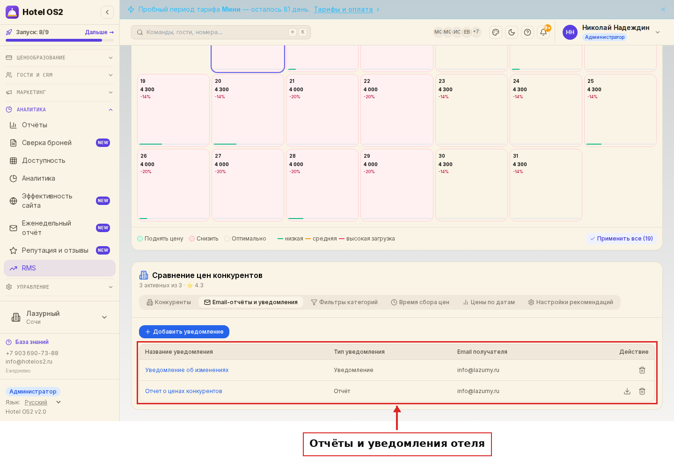Screen dimensions: 674x467
Task: Open Эффективность сайта sidebar item
Action: 60,201
